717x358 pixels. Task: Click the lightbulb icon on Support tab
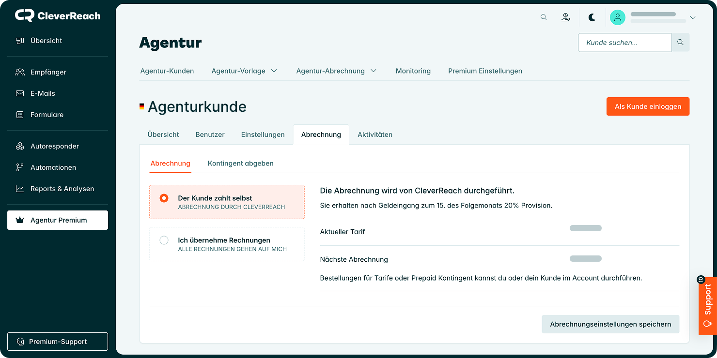708,323
